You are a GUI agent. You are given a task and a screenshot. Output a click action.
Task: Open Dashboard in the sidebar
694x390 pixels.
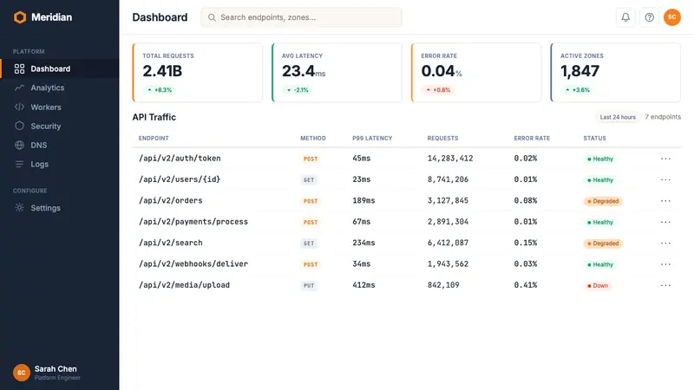[x=59, y=68]
